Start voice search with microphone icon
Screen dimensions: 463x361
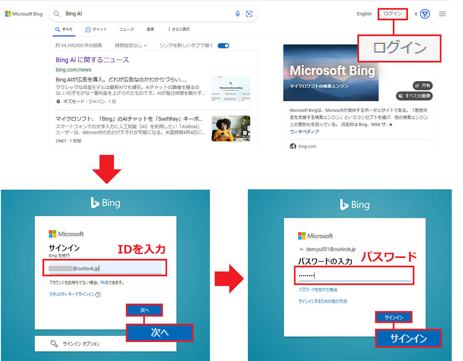[238, 14]
